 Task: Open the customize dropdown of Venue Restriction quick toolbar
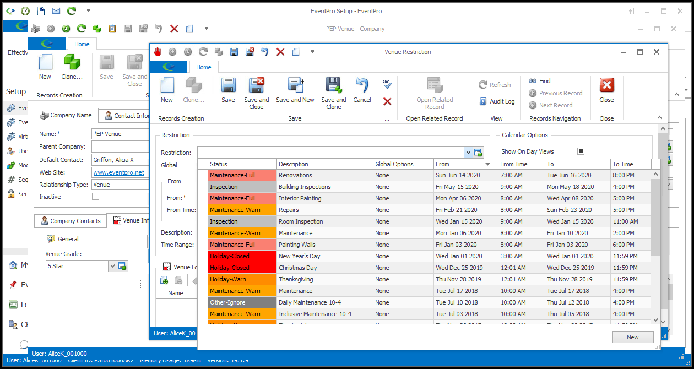tap(312, 52)
